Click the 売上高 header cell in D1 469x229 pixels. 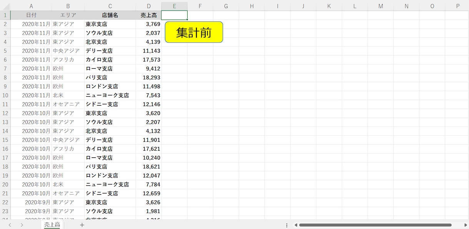[x=148, y=15]
